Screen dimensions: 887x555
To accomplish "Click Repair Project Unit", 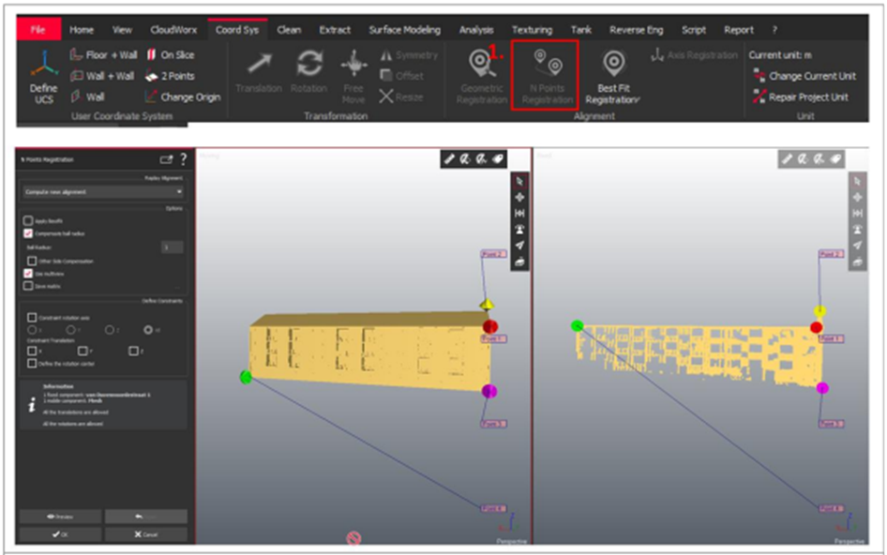I will [x=801, y=97].
